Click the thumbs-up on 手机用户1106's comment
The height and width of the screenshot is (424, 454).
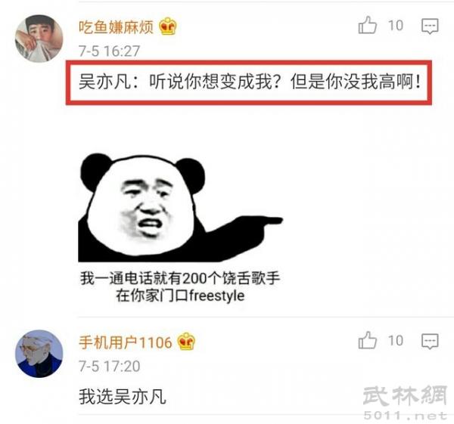point(368,340)
